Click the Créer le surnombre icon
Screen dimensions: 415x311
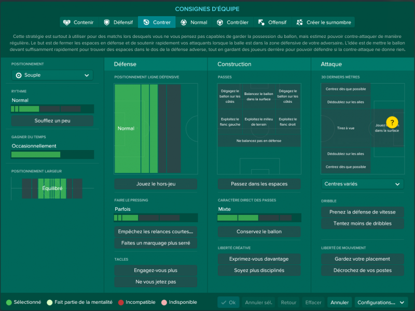tap(300, 22)
